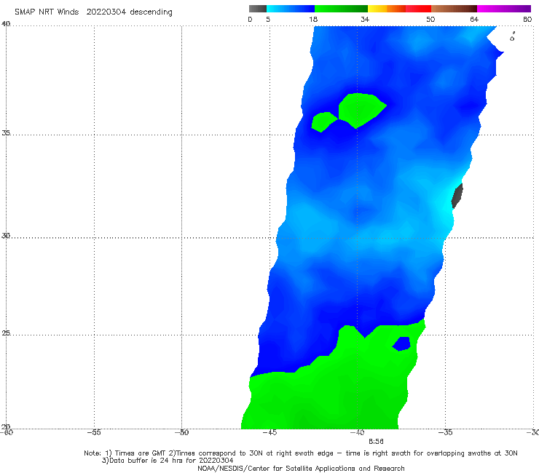Click the brown segment of the color bar
The image size is (539, 473).
pos(454,9)
